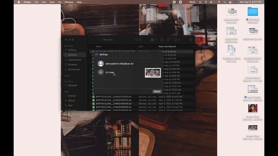The height and width of the screenshot is (156, 278).
Task: Click the Share icon in Finder toolbar
Action: tap(162, 40)
